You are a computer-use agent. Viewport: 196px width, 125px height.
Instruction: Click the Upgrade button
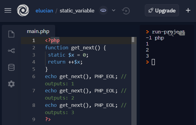point(162,10)
